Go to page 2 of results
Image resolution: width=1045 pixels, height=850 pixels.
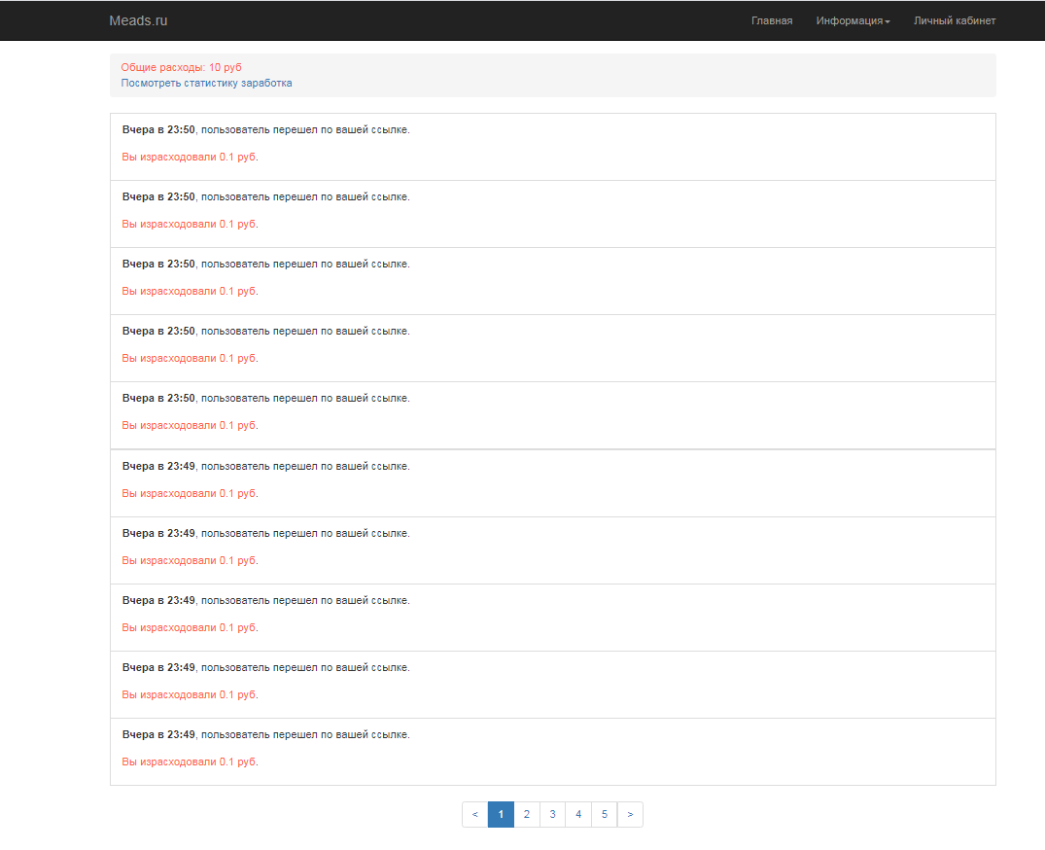pyautogui.click(x=527, y=814)
